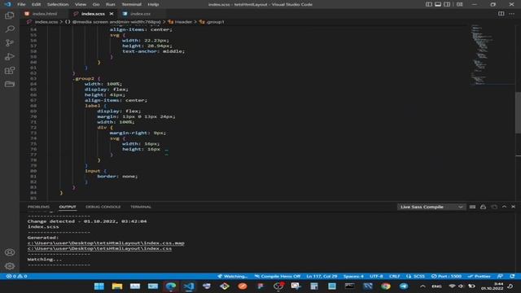
Task: Open Figma from taskbar
Action: pyautogui.click(x=260, y=286)
